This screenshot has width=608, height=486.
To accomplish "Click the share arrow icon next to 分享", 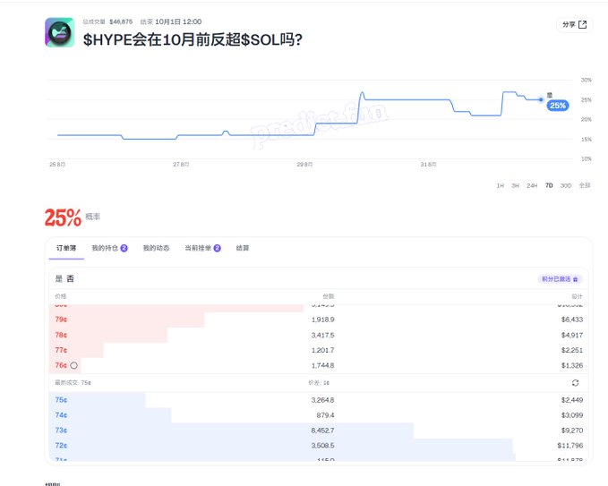I will point(582,25).
